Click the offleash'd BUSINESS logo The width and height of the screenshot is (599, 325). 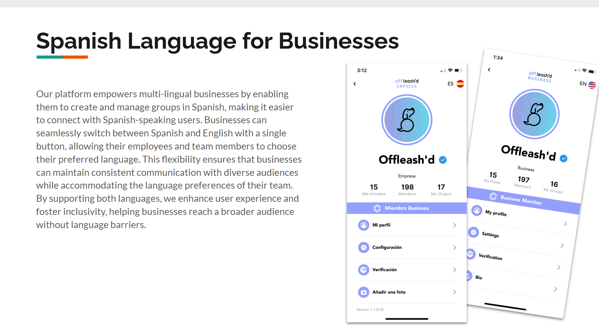[x=540, y=77]
